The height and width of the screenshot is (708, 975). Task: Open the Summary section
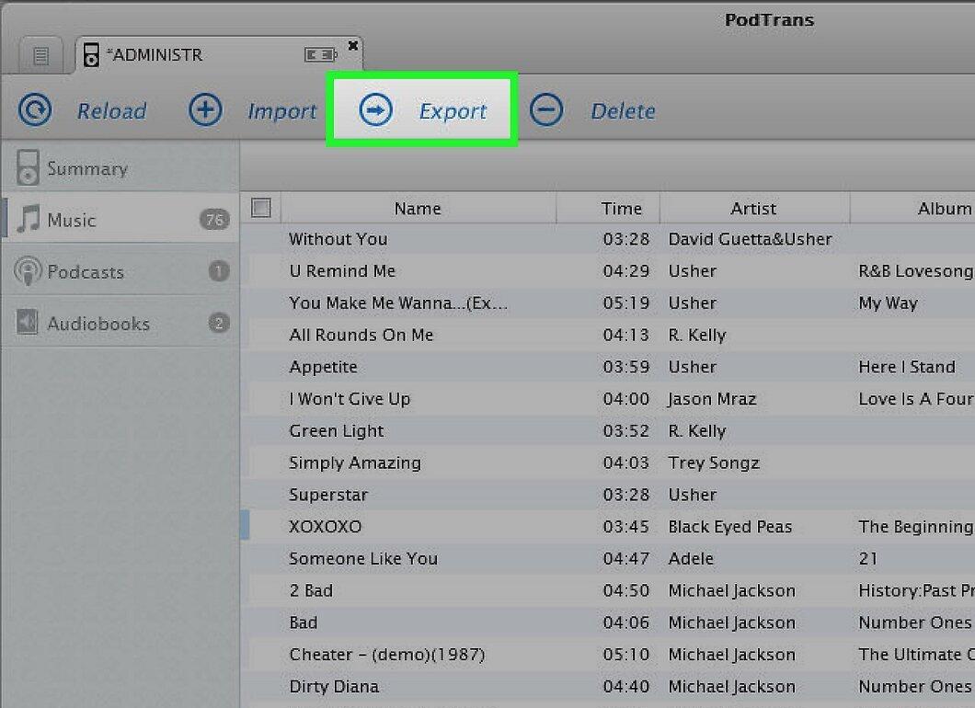point(120,167)
